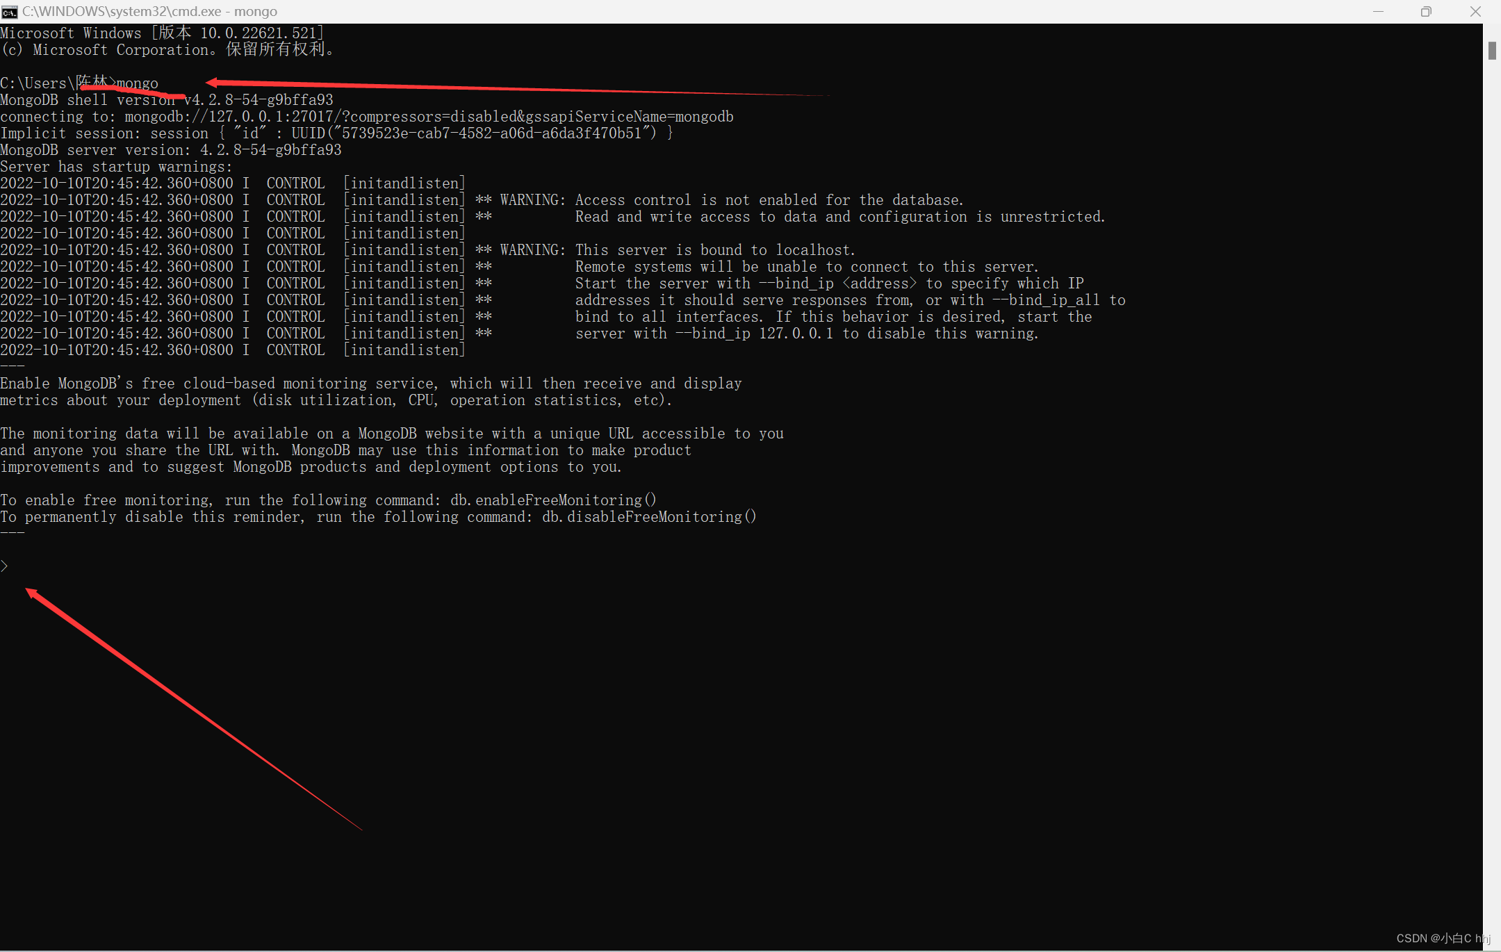The width and height of the screenshot is (1501, 952).
Task: Click the 'Server has startup warnings:' line
Action: point(116,167)
